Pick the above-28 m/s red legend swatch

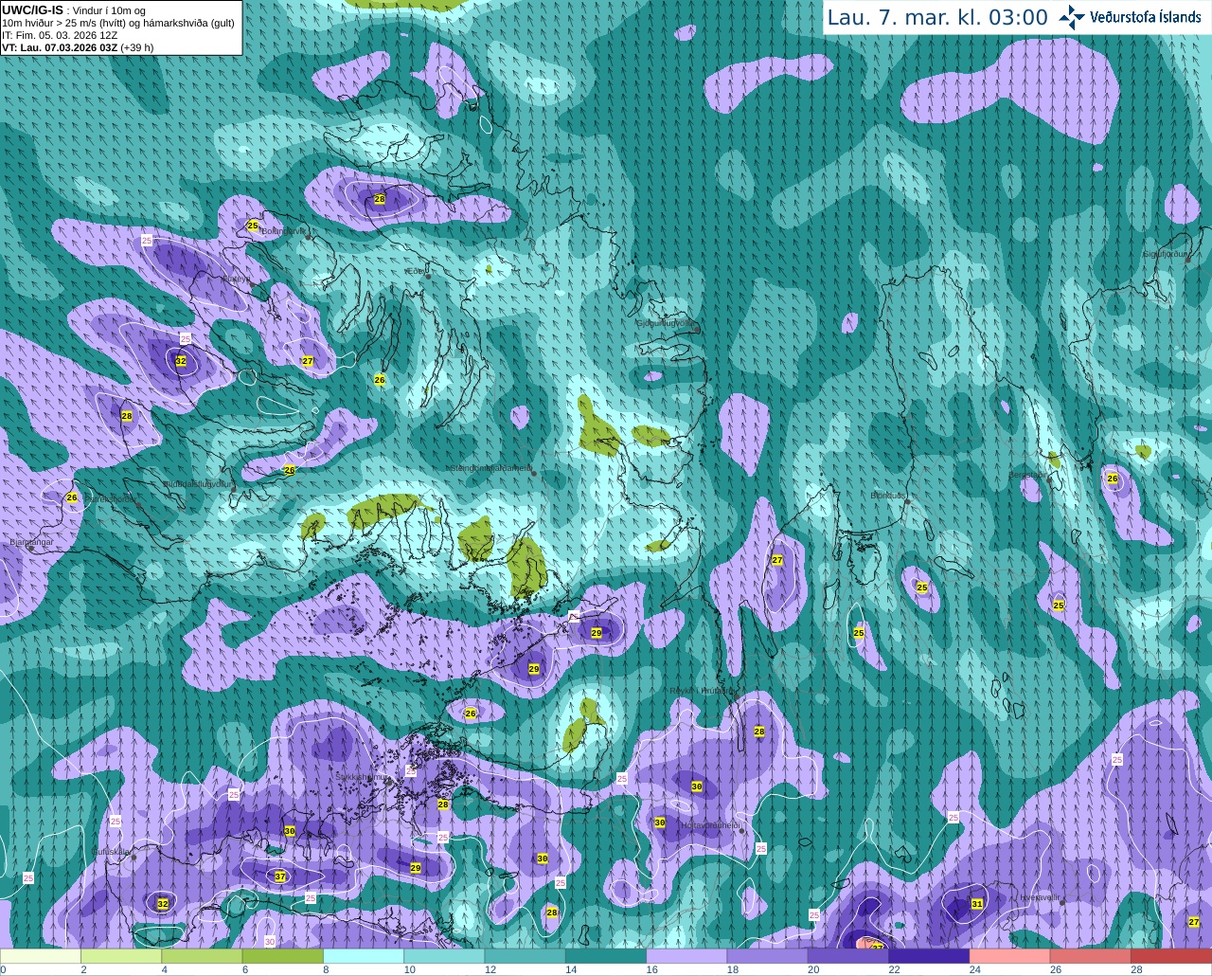pyautogui.click(x=1171, y=956)
